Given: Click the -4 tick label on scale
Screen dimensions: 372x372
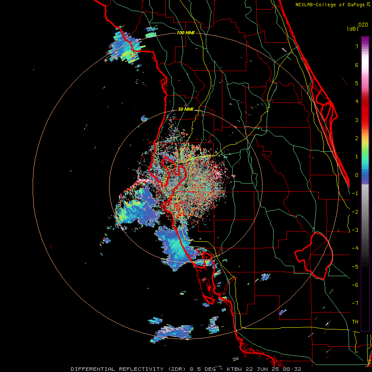Looking at the screenshot, I should click(x=355, y=248).
